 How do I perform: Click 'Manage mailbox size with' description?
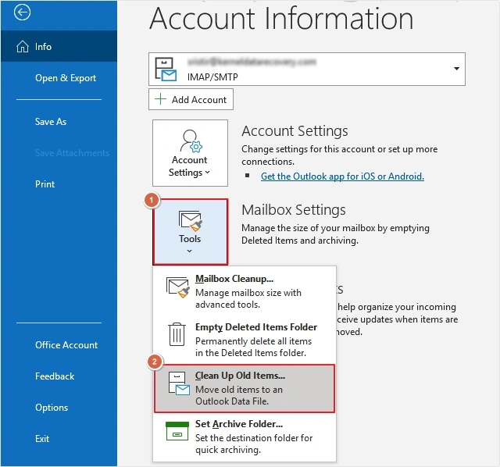(248, 293)
